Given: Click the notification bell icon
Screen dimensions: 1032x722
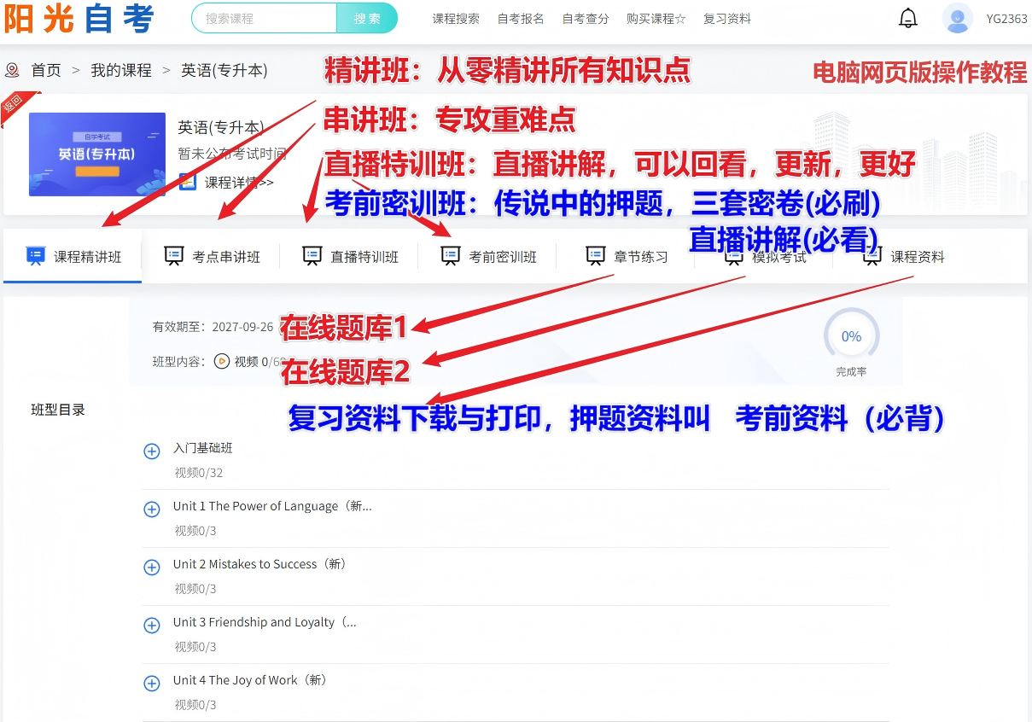Looking at the screenshot, I should 908,19.
